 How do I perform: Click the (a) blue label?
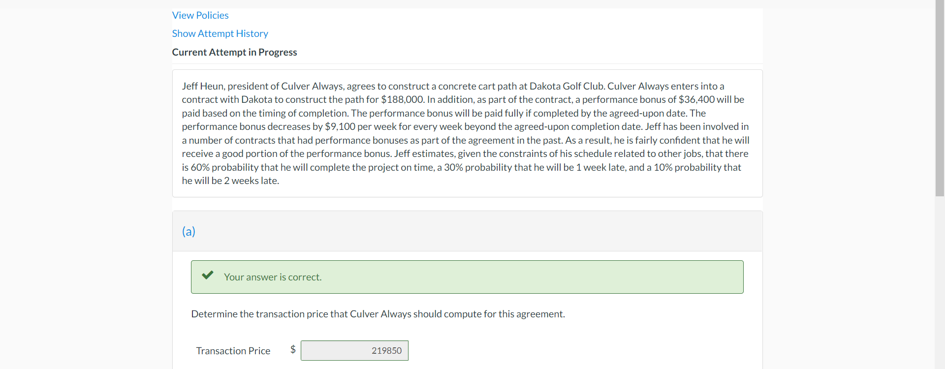pyautogui.click(x=189, y=231)
